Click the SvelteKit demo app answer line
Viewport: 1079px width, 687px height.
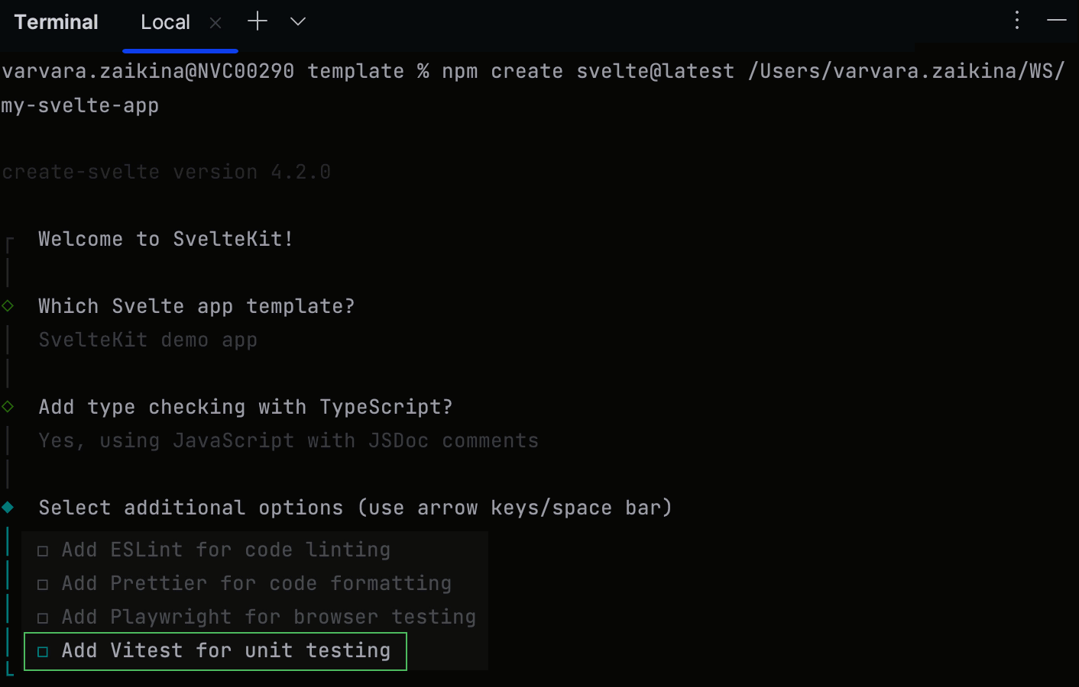point(147,339)
